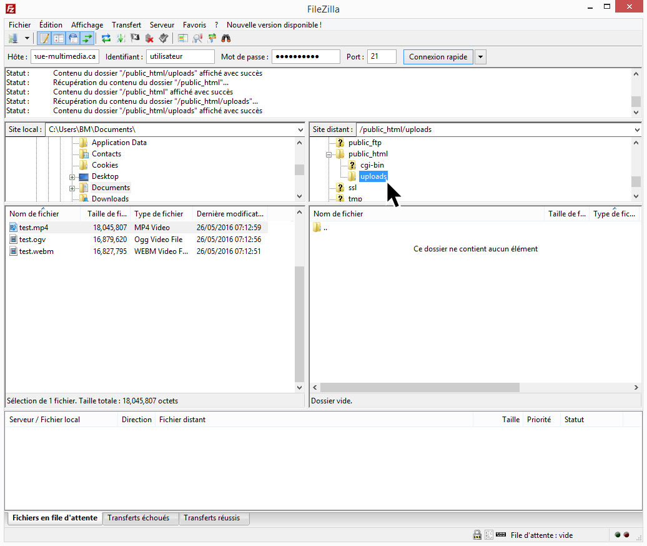
Task: Expand the Desktop folder in local tree
Action: tap(72, 177)
